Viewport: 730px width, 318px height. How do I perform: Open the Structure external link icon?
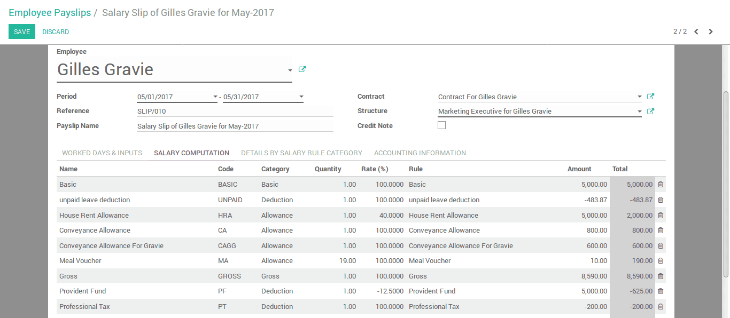point(650,112)
